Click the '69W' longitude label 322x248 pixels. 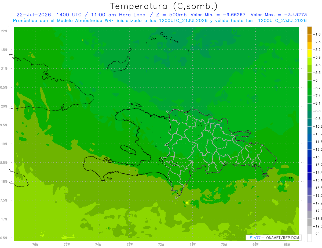pyautogui.click(x=255, y=244)
